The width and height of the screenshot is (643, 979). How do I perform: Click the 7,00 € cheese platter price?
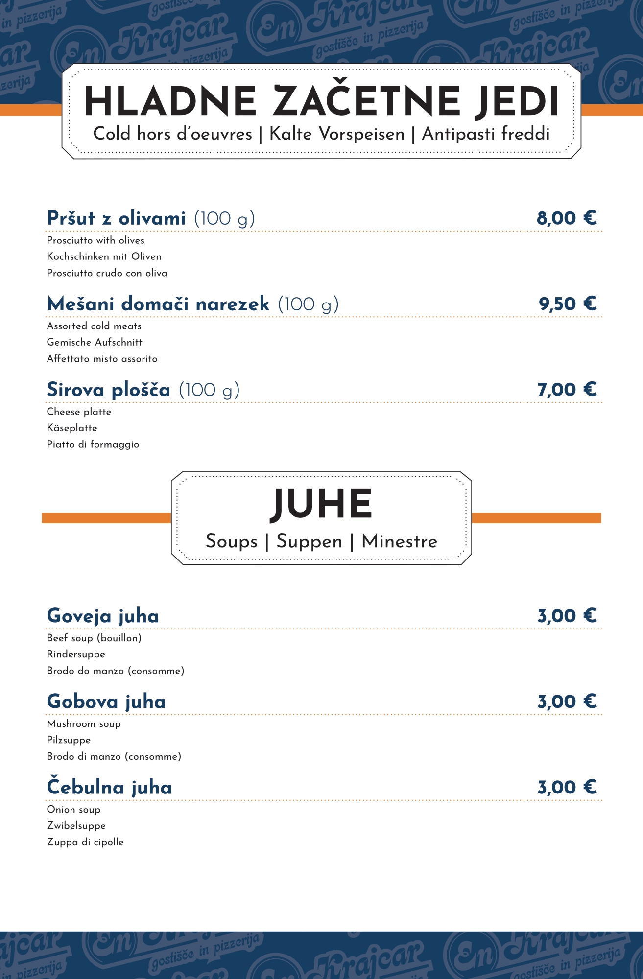tap(567, 390)
